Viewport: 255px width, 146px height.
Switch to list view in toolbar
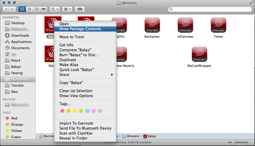click(x=29, y=9)
